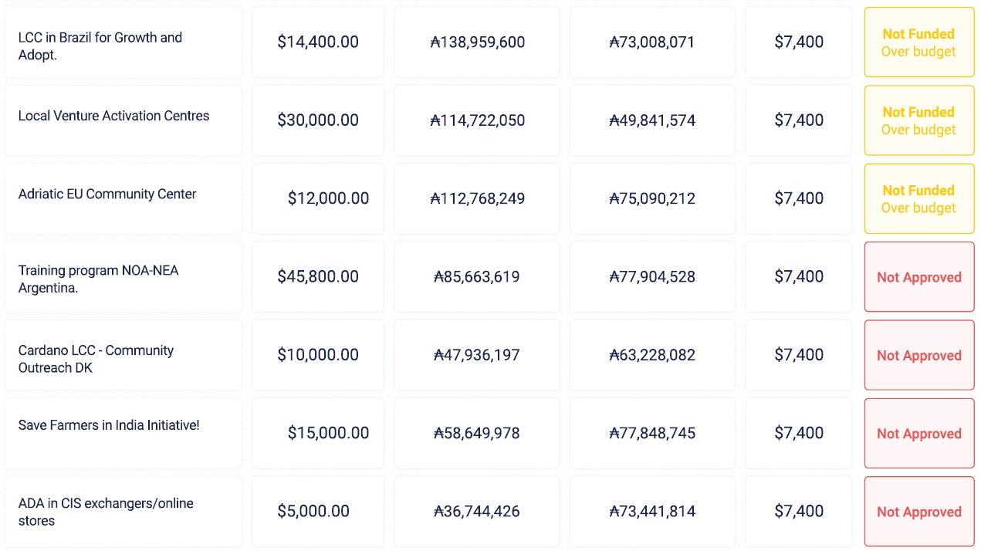This screenshot has width=981, height=551.
Task: Open Save Farmers in India Initiative proposal
Action: click(109, 425)
